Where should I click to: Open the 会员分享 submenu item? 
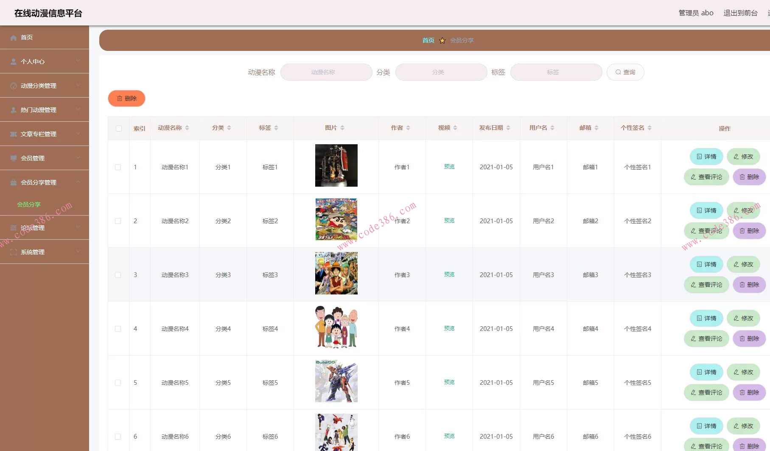(28, 204)
